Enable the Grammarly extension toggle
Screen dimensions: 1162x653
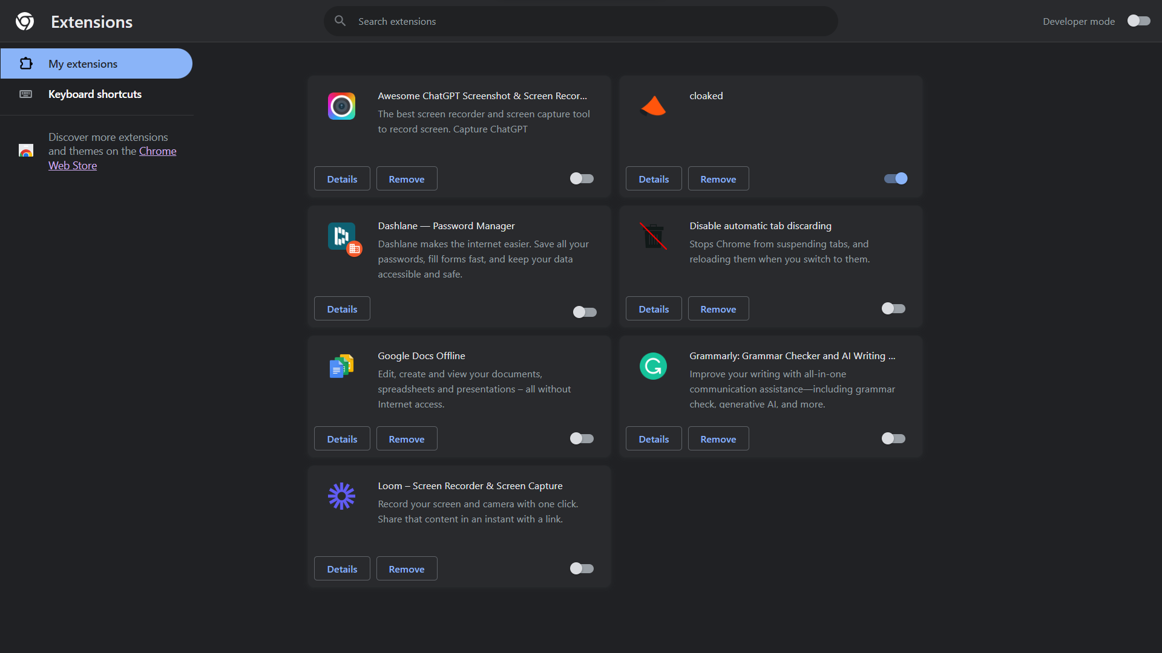pos(893,438)
